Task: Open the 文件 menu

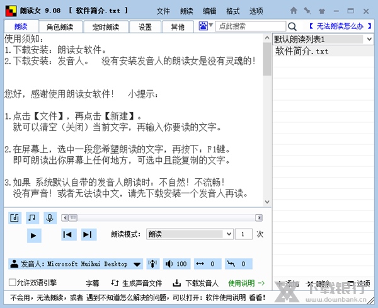Action: [163, 11]
